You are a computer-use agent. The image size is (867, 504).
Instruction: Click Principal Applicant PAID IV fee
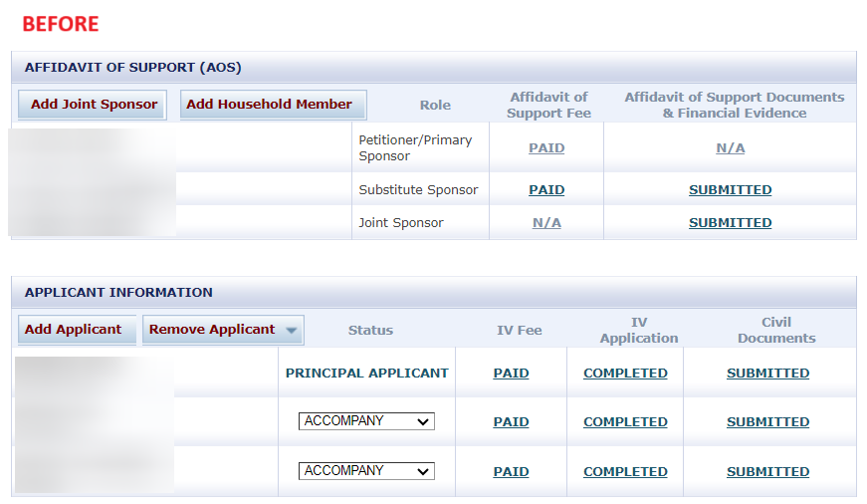511,374
